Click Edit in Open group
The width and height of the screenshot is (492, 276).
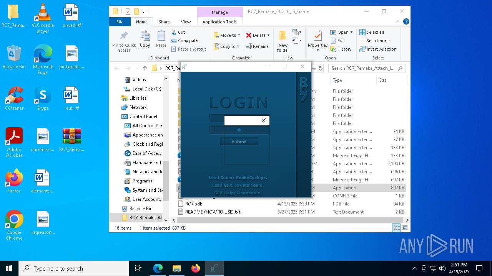(338, 41)
